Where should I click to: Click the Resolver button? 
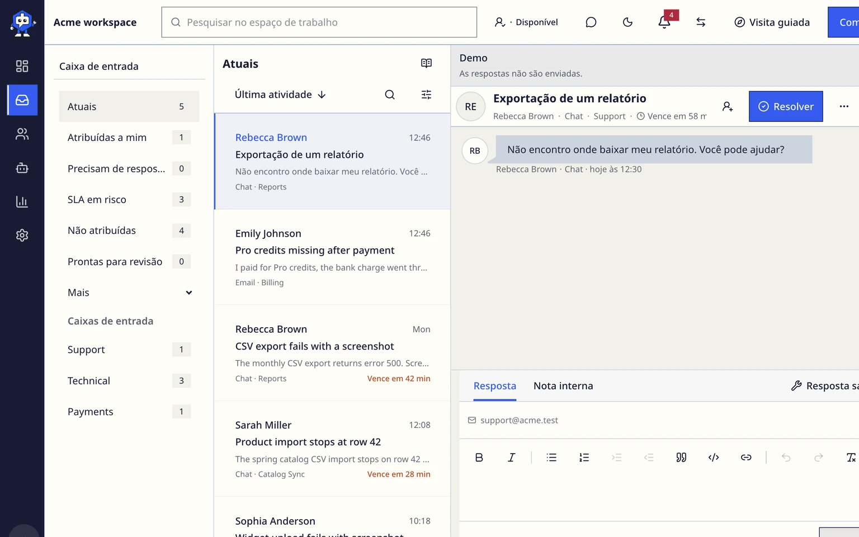[x=786, y=106]
